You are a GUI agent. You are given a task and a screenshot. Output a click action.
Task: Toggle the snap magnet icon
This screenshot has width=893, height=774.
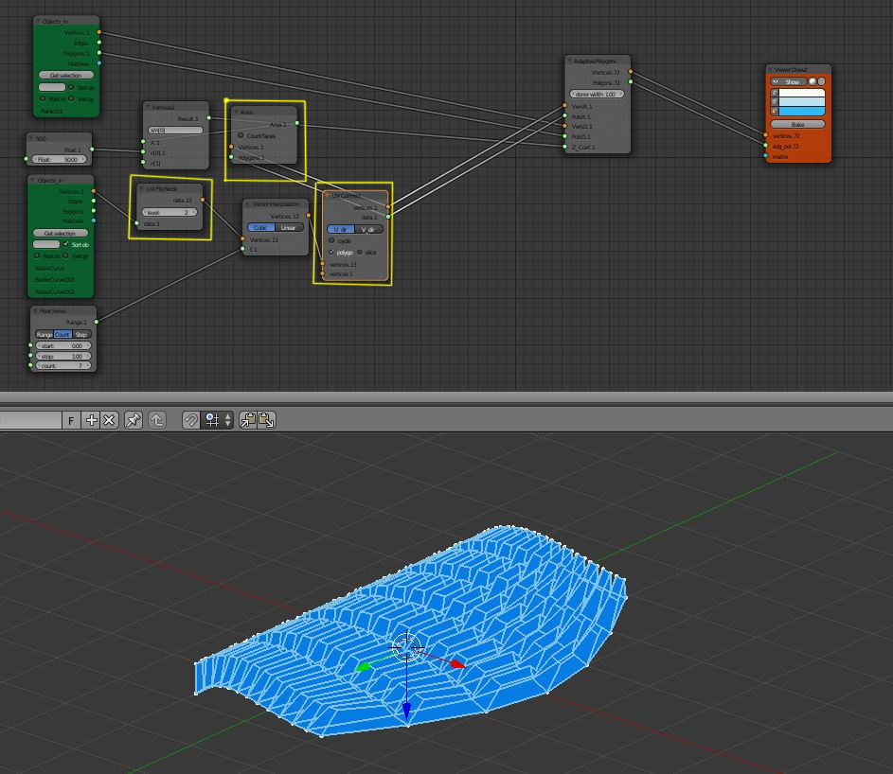pyautogui.click(x=190, y=420)
